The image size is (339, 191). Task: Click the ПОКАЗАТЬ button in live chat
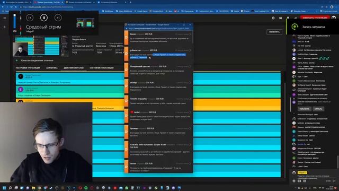(305, 109)
